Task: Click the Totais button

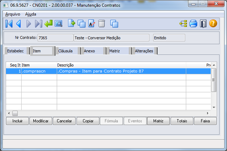Action: pos(182,121)
